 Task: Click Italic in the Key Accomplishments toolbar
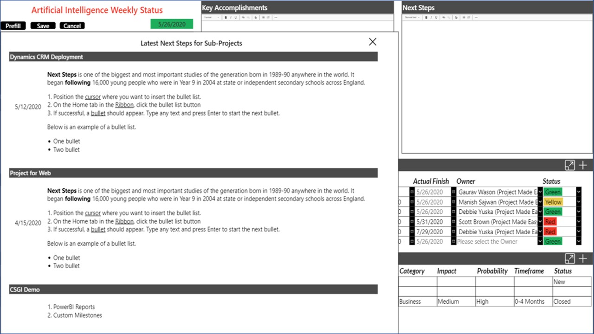click(x=231, y=18)
